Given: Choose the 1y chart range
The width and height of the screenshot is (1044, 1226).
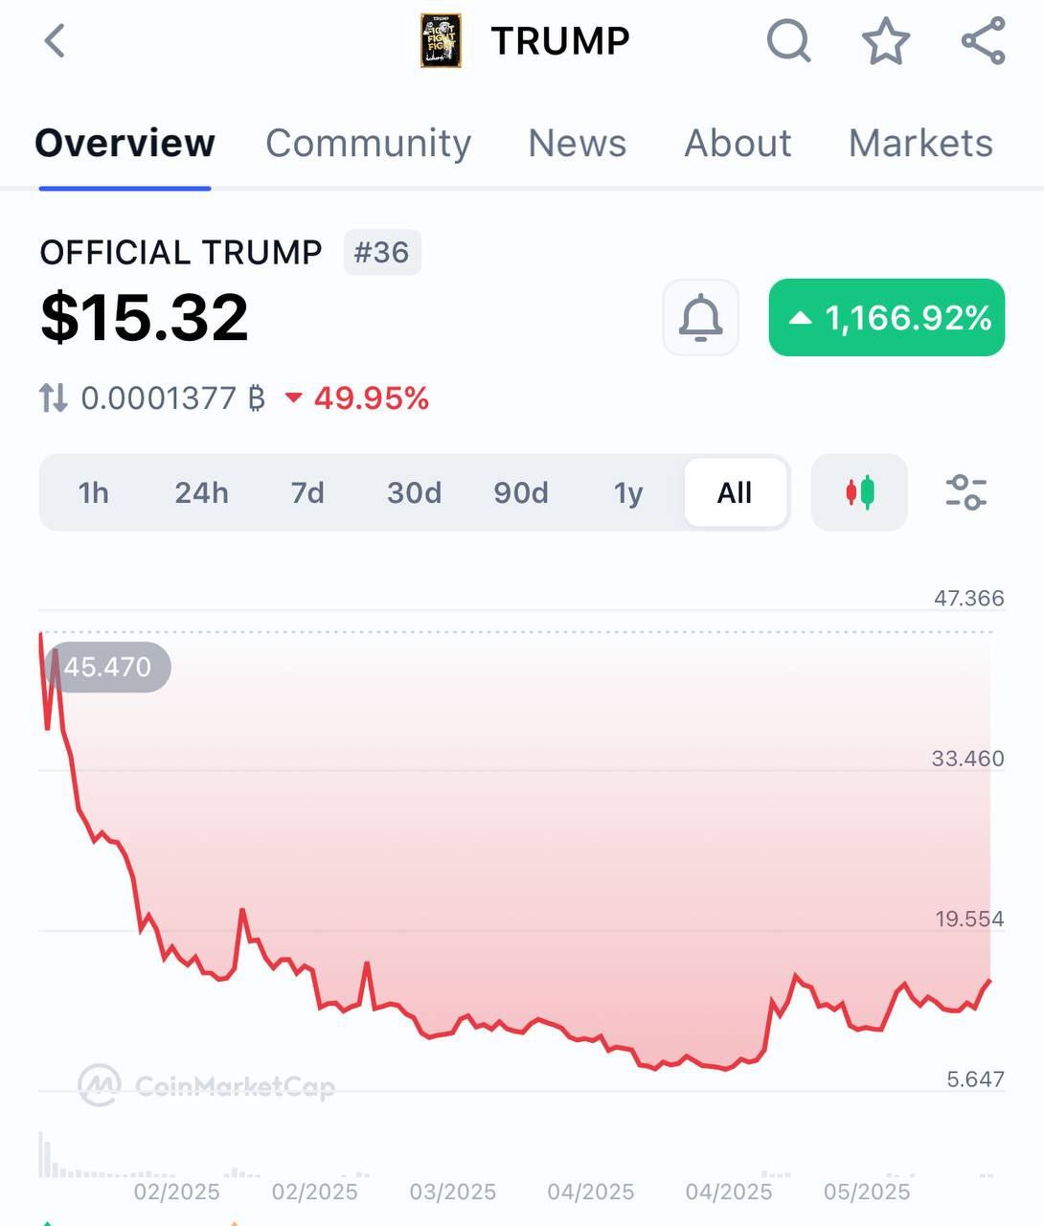Looking at the screenshot, I should pos(627,492).
